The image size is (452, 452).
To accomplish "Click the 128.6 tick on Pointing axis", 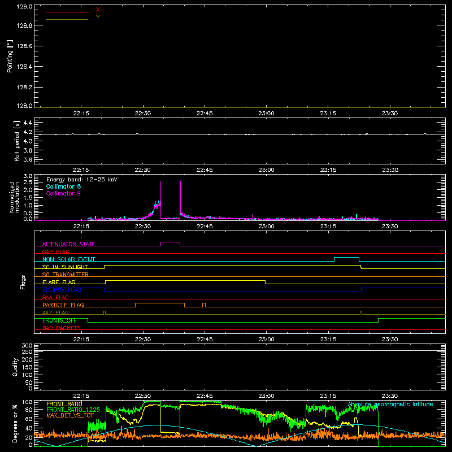I will 24,46.
